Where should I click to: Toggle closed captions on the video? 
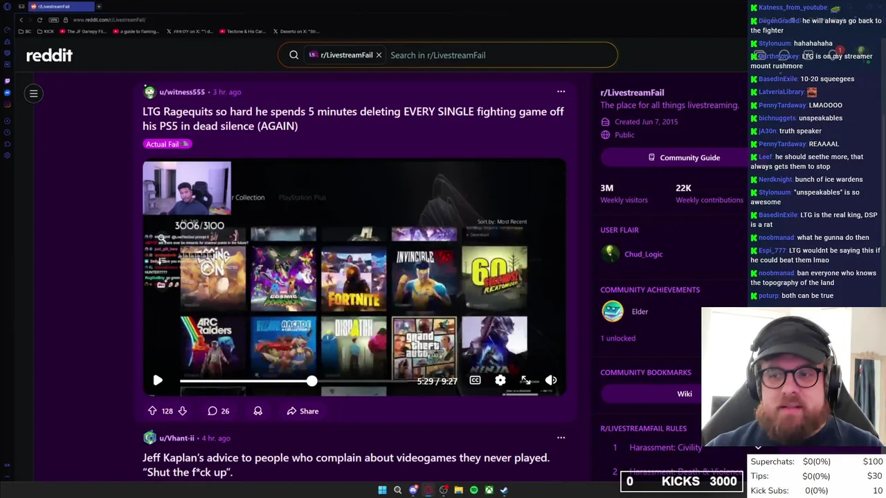pos(475,380)
